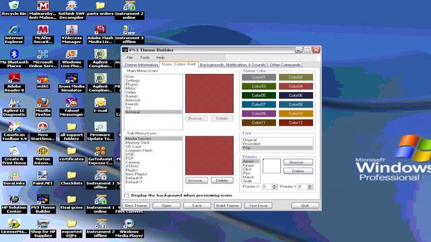Pick the Color09 purple swatch
The height and width of the screenshot is (242, 431).
[259, 114]
